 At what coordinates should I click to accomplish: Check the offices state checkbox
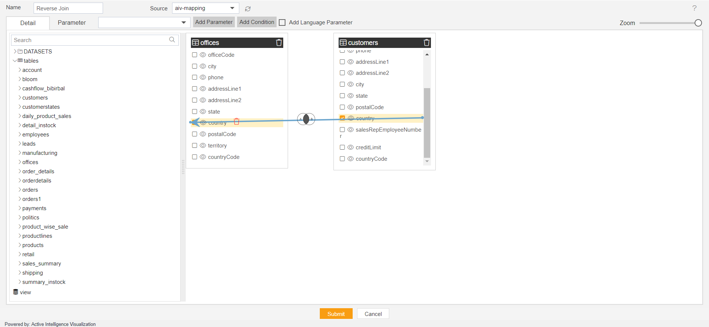[x=195, y=112]
